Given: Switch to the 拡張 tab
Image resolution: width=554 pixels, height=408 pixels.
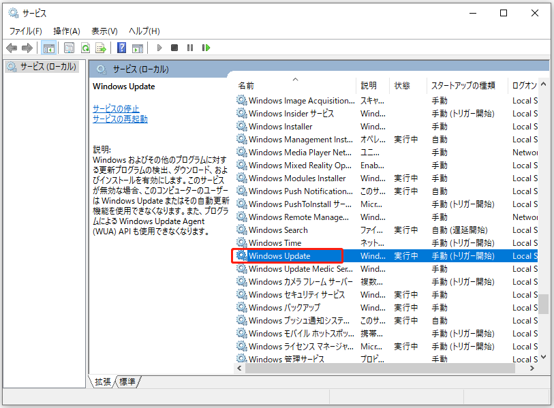Looking at the screenshot, I should click(102, 381).
